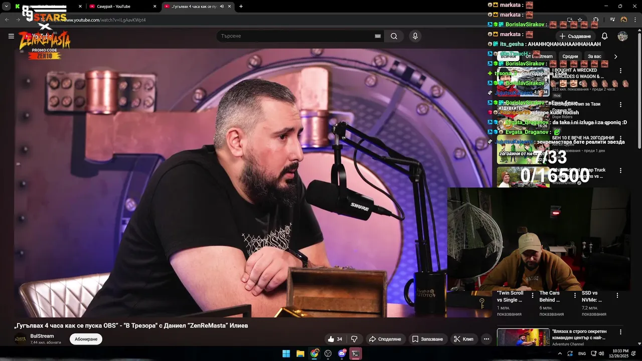Open the terminal app in taskbar
The image size is (642, 361).
point(356,353)
